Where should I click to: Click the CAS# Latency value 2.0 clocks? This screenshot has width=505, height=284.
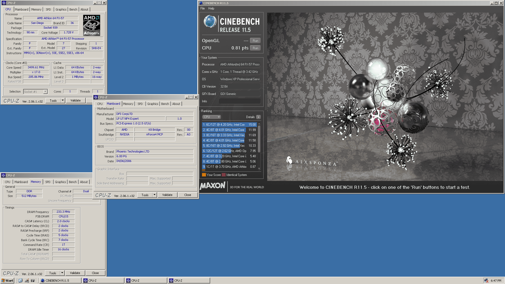63,221
